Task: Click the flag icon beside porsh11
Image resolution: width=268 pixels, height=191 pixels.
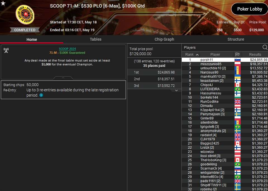Action: pos(237,60)
